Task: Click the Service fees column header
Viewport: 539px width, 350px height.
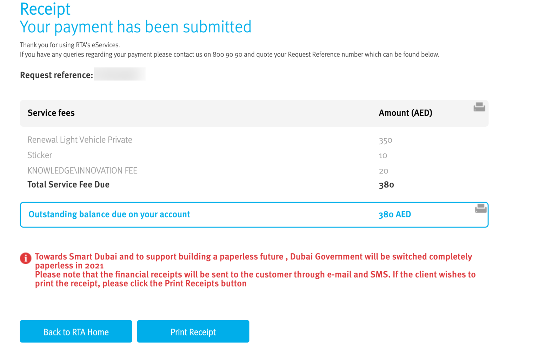Action: point(51,113)
